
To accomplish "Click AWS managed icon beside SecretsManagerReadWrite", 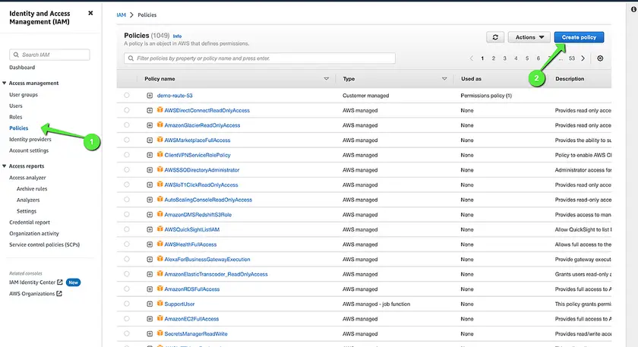I will [160, 333].
